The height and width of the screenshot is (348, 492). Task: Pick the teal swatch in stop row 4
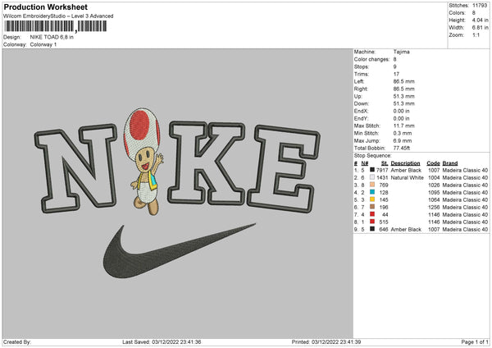(372, 192)
